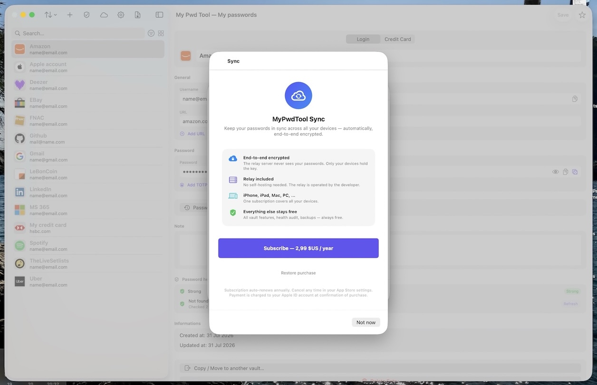Copy the username with its copy icon

pyautogui.click(x=575, y=99)
